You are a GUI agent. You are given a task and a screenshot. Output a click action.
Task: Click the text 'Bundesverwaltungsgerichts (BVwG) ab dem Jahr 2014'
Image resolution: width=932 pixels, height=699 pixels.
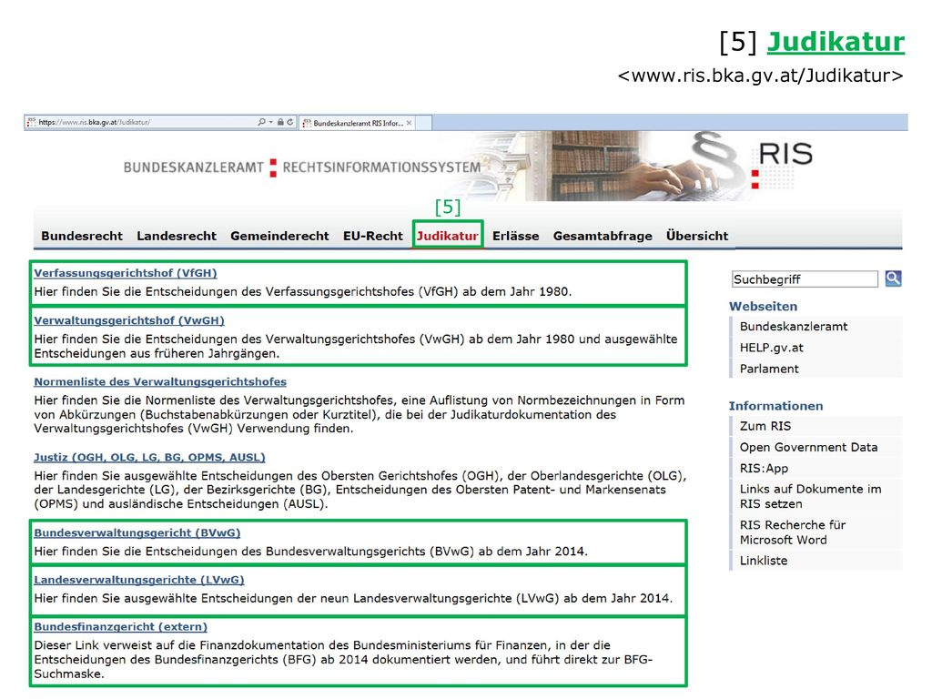425,552
